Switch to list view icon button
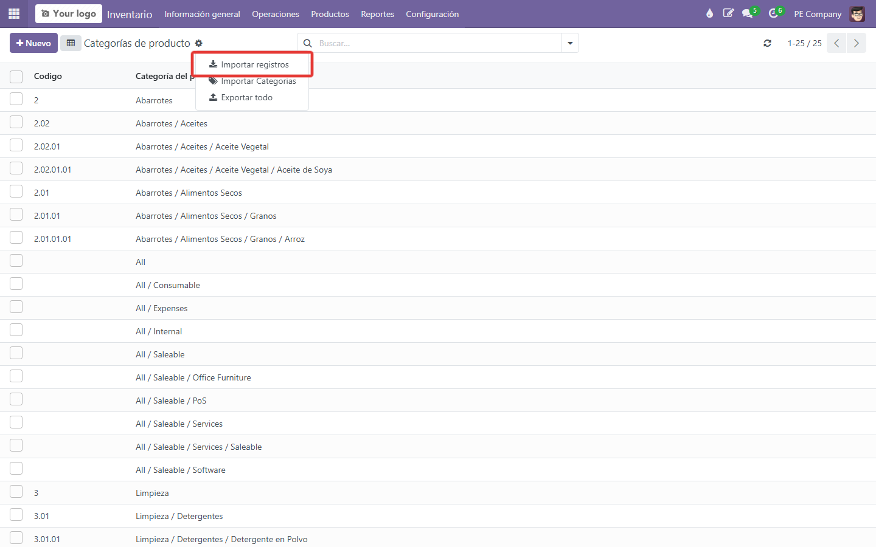Image resolution: width=876 pixels, height=547 pixels. point(71,43)
